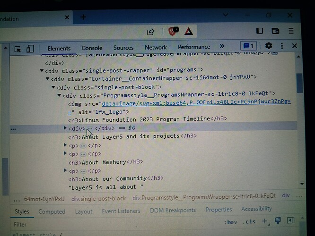
Task: Toggle element state with :hov
Action: click(x=230, y=222)
